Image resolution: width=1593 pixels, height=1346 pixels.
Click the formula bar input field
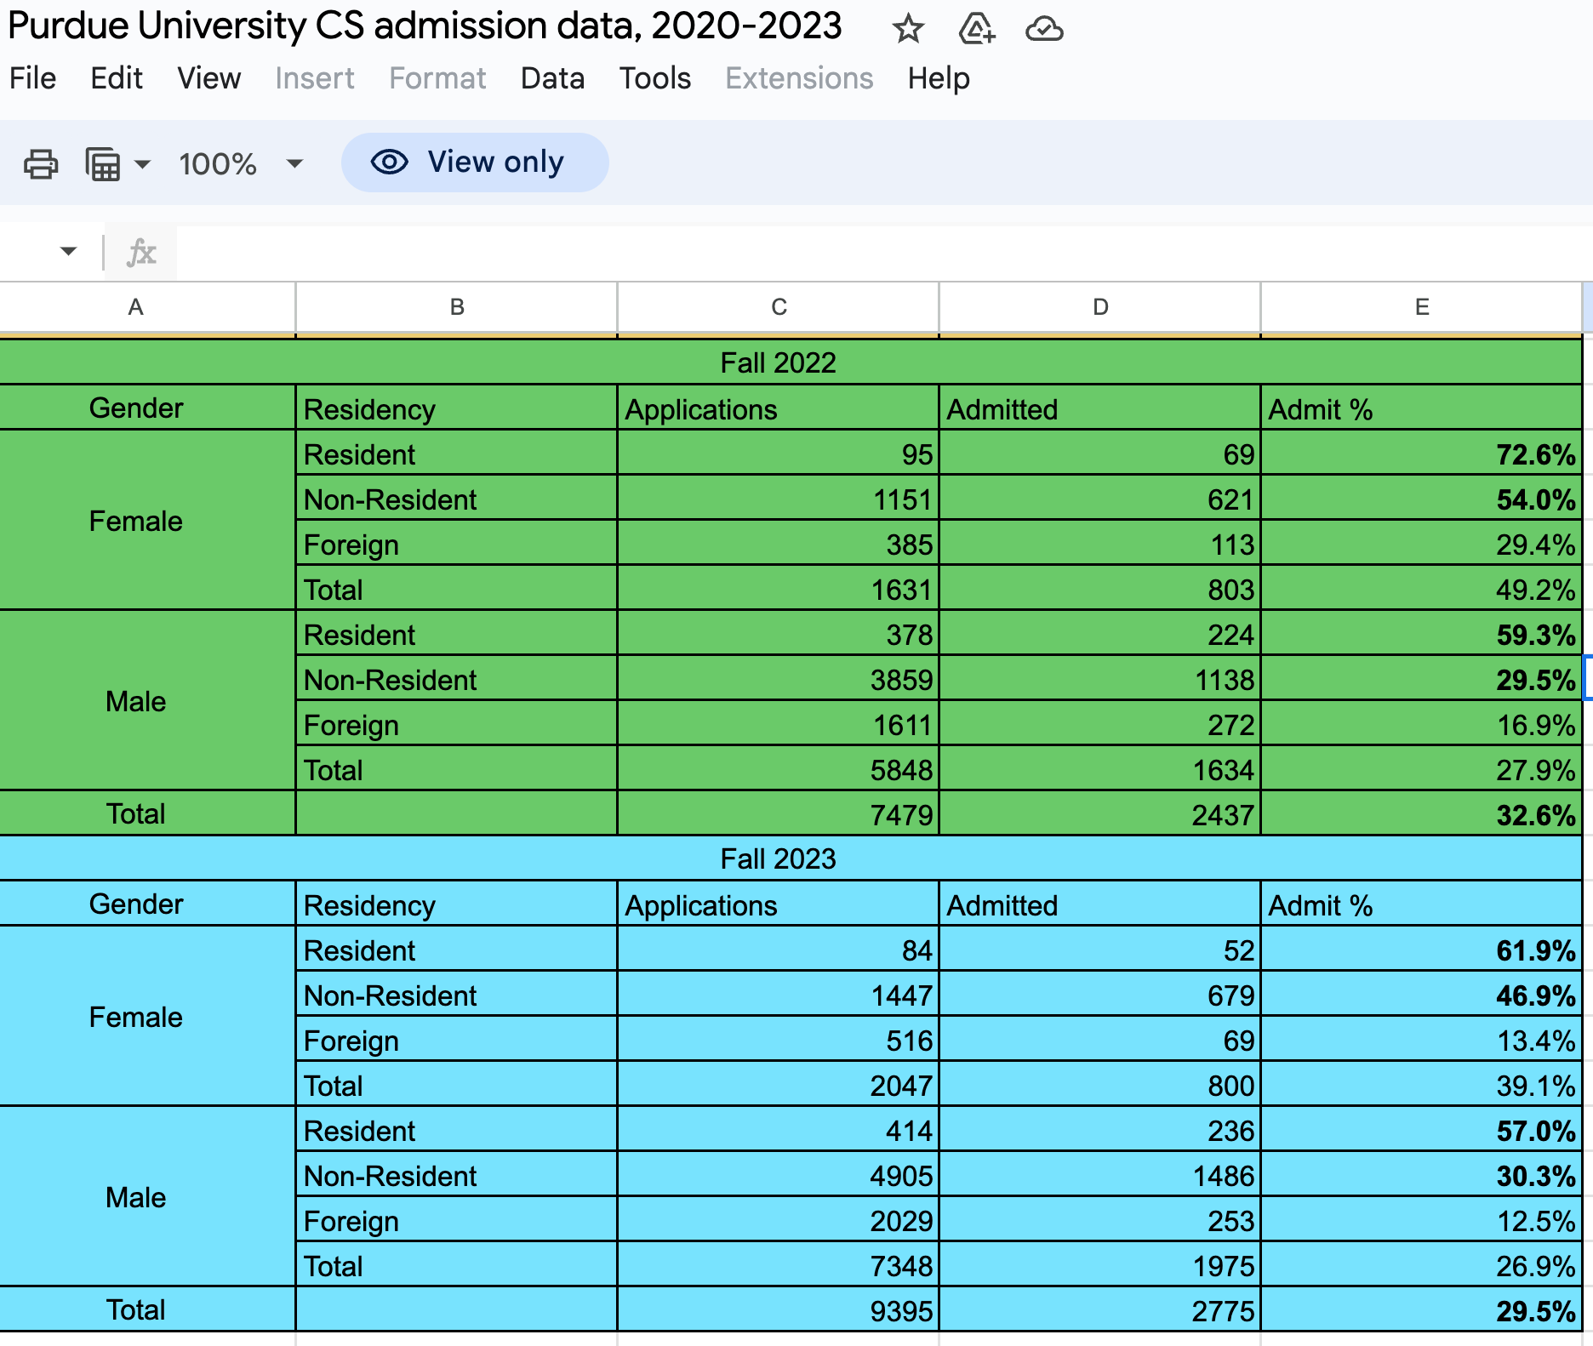click(x=883, y=253)
